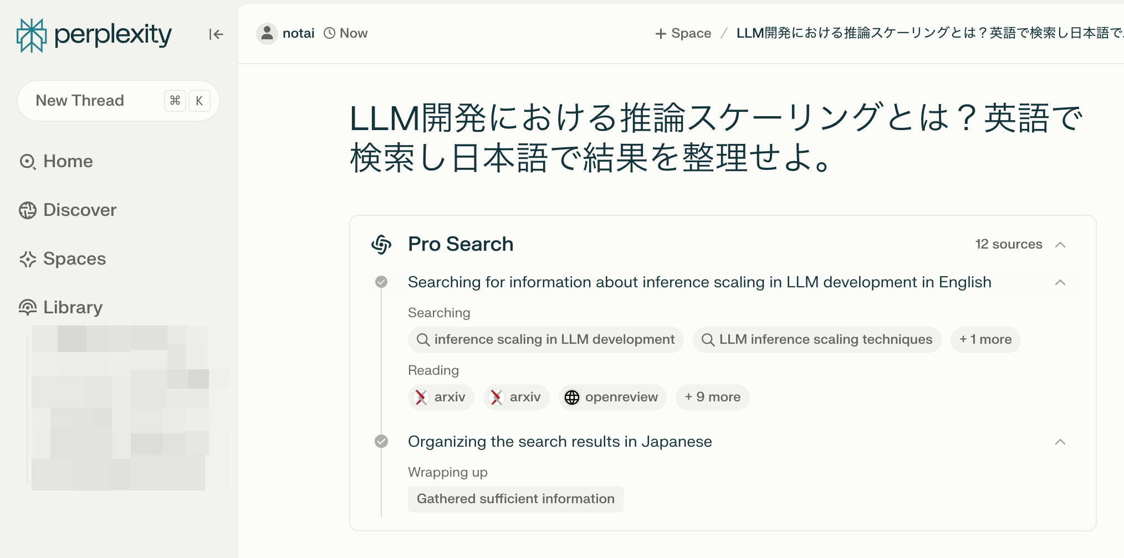
Task: Click the Discover globe icon in the sidebar
Action: click(28, 210)
